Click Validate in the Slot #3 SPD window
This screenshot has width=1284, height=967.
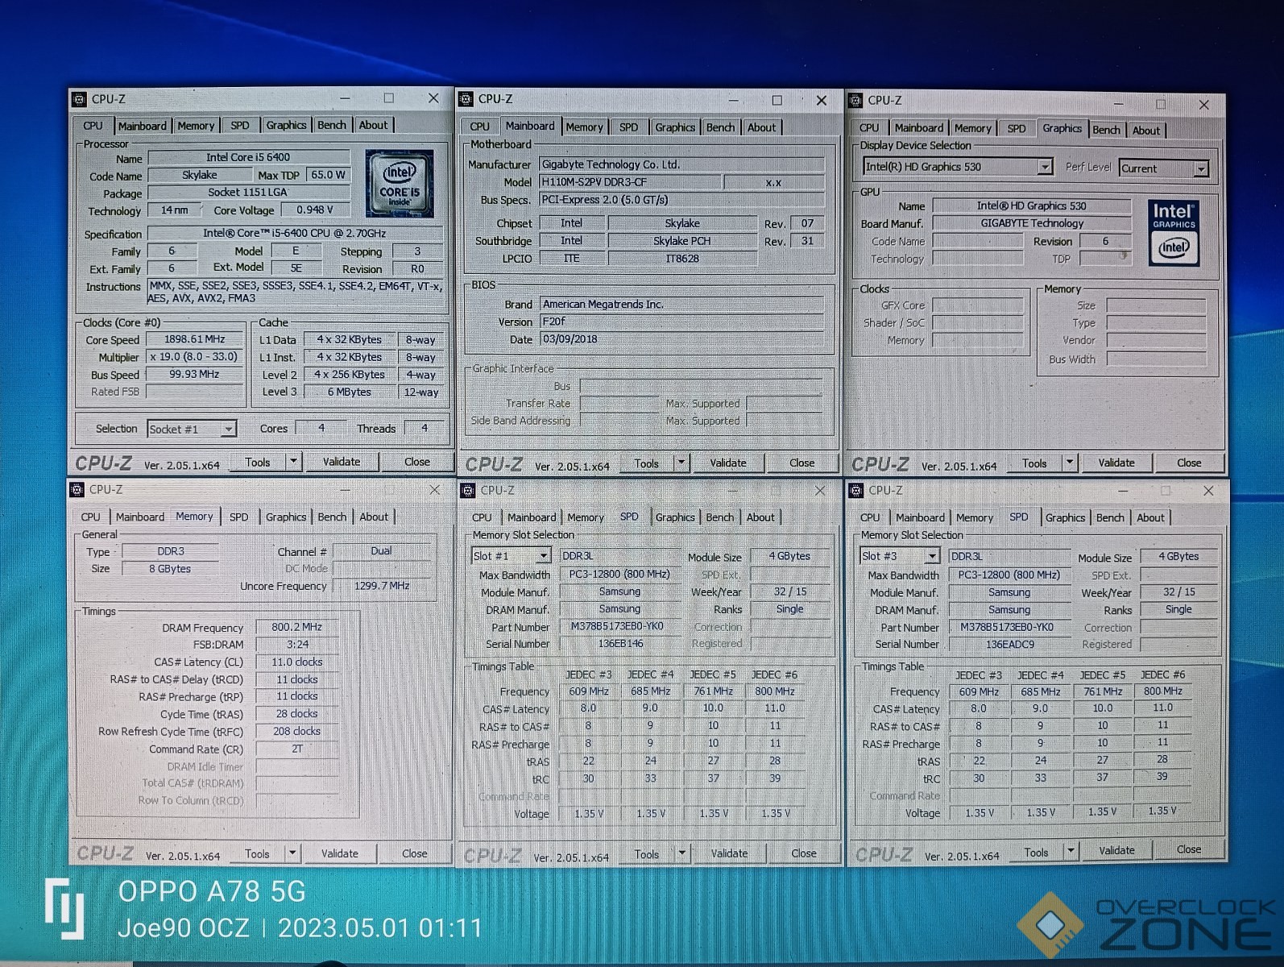[x=1116, y=850]
